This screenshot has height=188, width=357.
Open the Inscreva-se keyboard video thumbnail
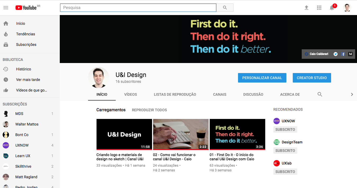tap(181, 134)
